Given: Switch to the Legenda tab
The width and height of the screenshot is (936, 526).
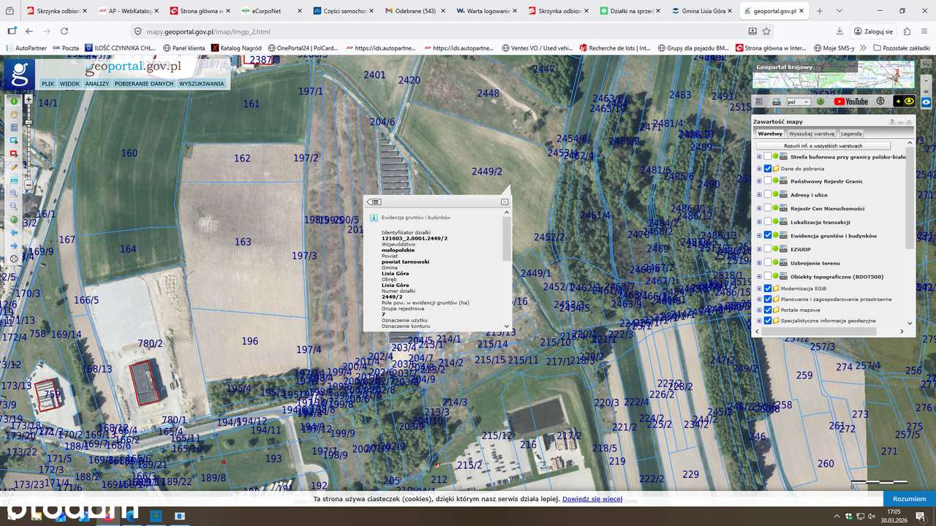Looking at the screenshot, I should pyautogui.click(x=850, y=134).
